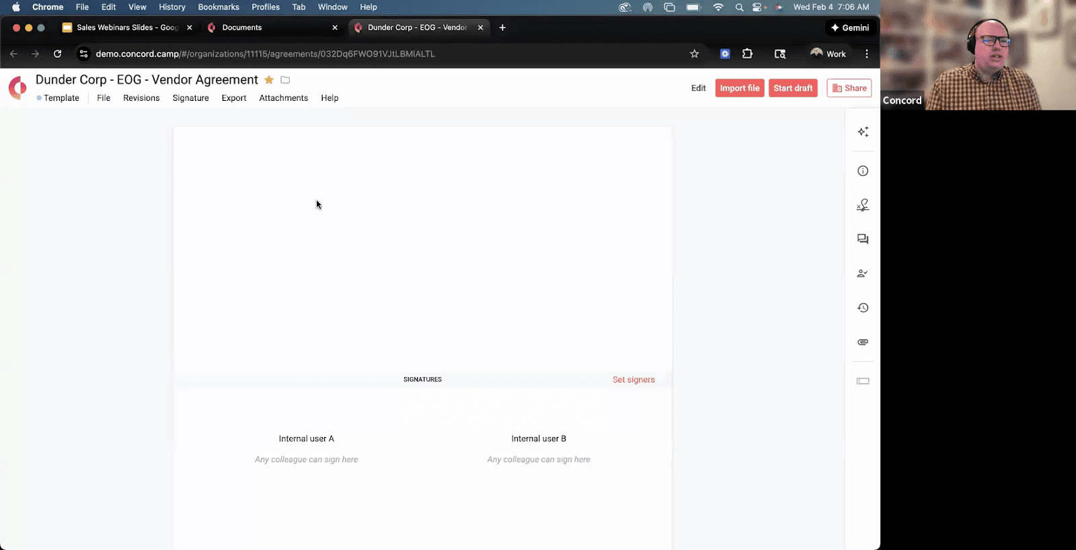Open the Apple menu

click(15, 7)
